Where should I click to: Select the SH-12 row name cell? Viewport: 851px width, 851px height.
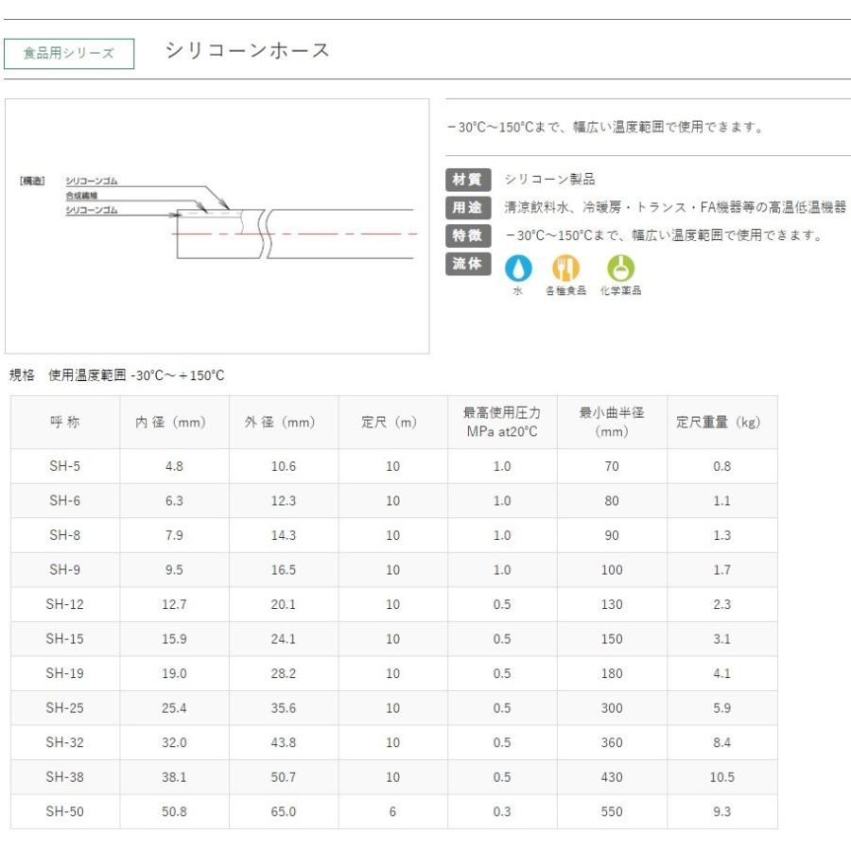[65, 604]
